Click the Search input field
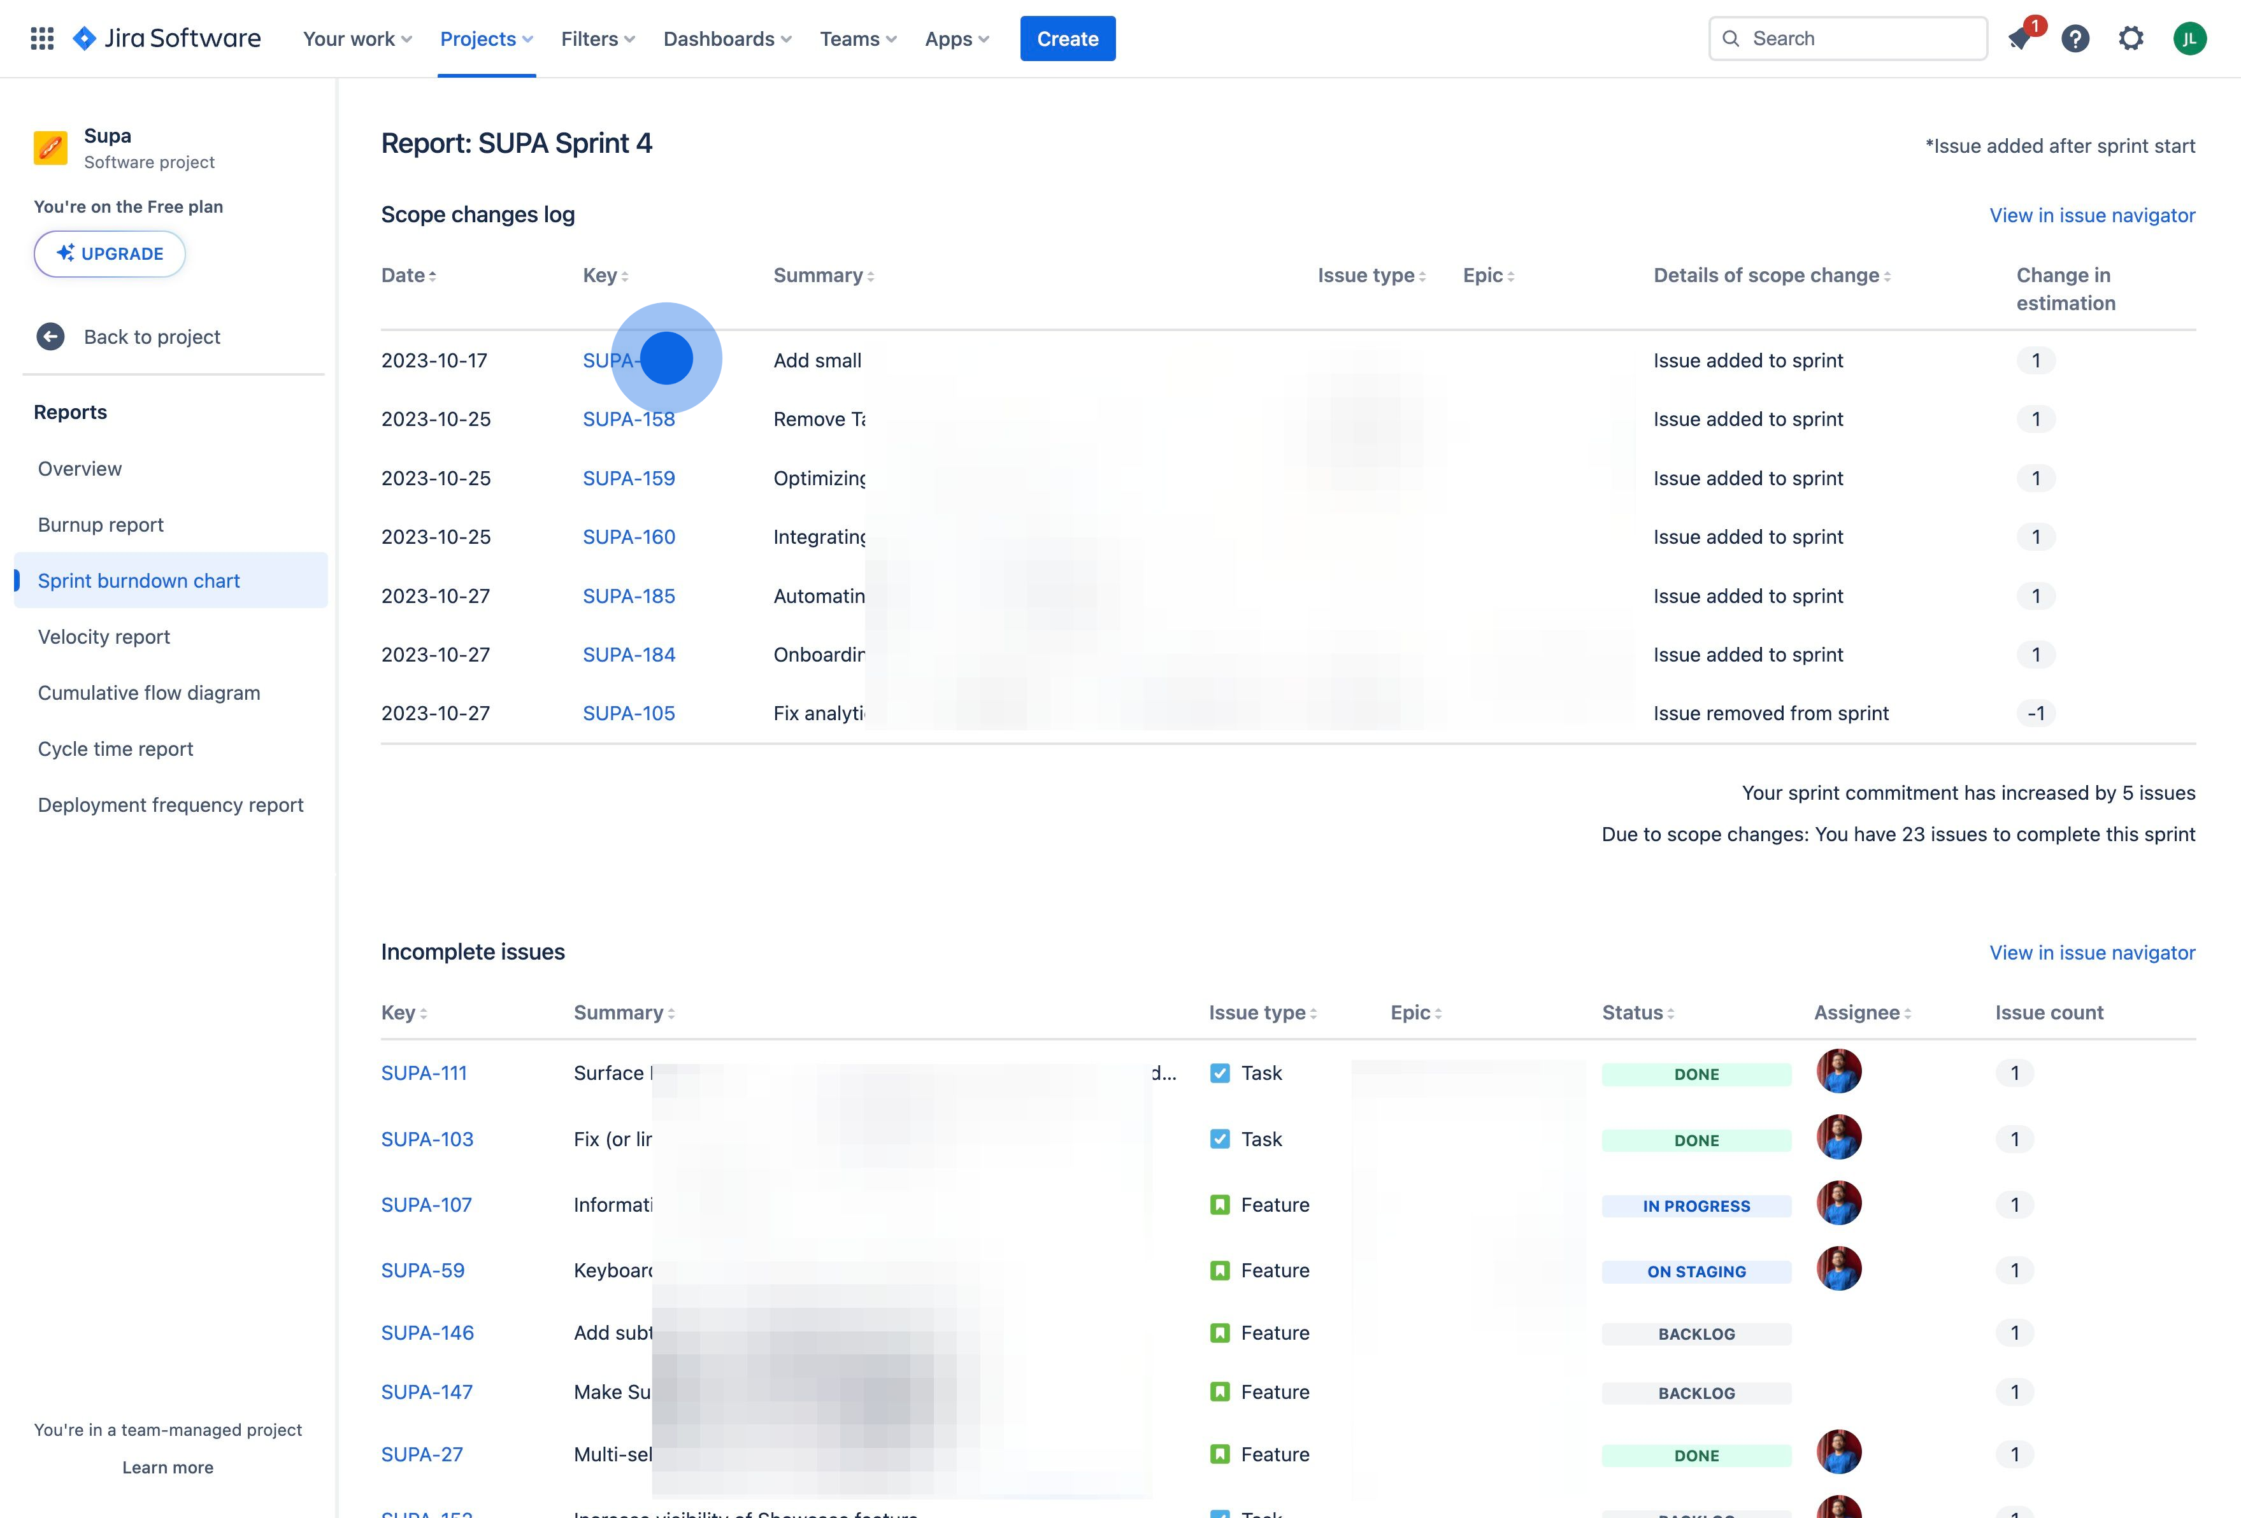Viewport: 2241px width, 1518px height. [x=1847, y=39]
